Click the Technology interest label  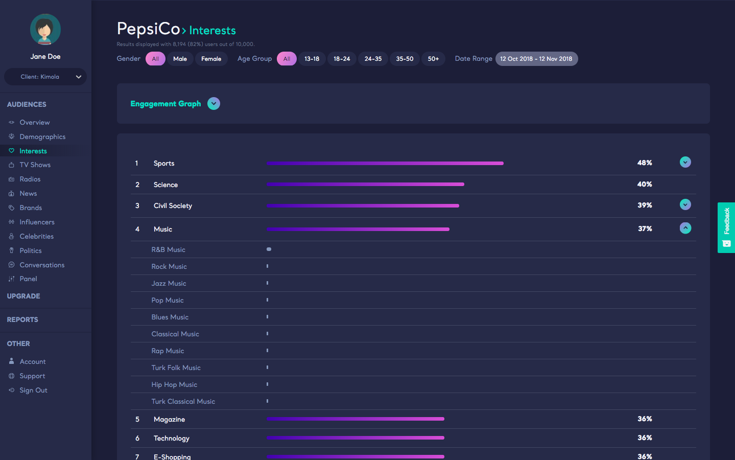(172, 438)
